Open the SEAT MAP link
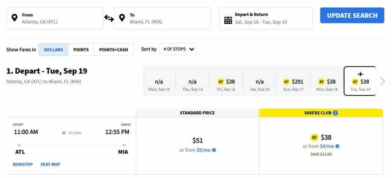 pos(50,164)
